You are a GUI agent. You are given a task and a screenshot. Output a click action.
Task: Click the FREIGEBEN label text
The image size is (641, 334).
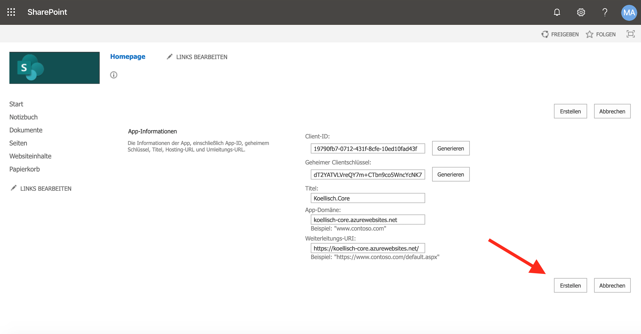tap(565, 34)
